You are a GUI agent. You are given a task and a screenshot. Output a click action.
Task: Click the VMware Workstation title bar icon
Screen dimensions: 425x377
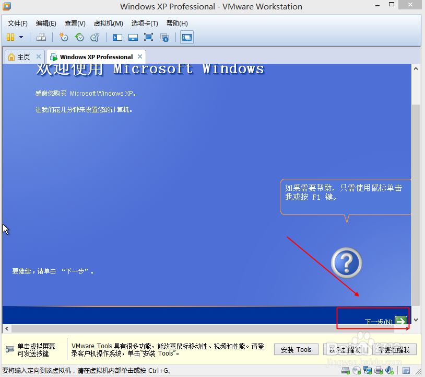[7, 6]
